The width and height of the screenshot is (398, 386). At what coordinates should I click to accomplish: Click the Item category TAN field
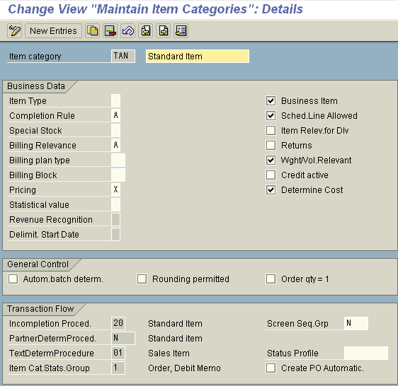coord(123,56)
